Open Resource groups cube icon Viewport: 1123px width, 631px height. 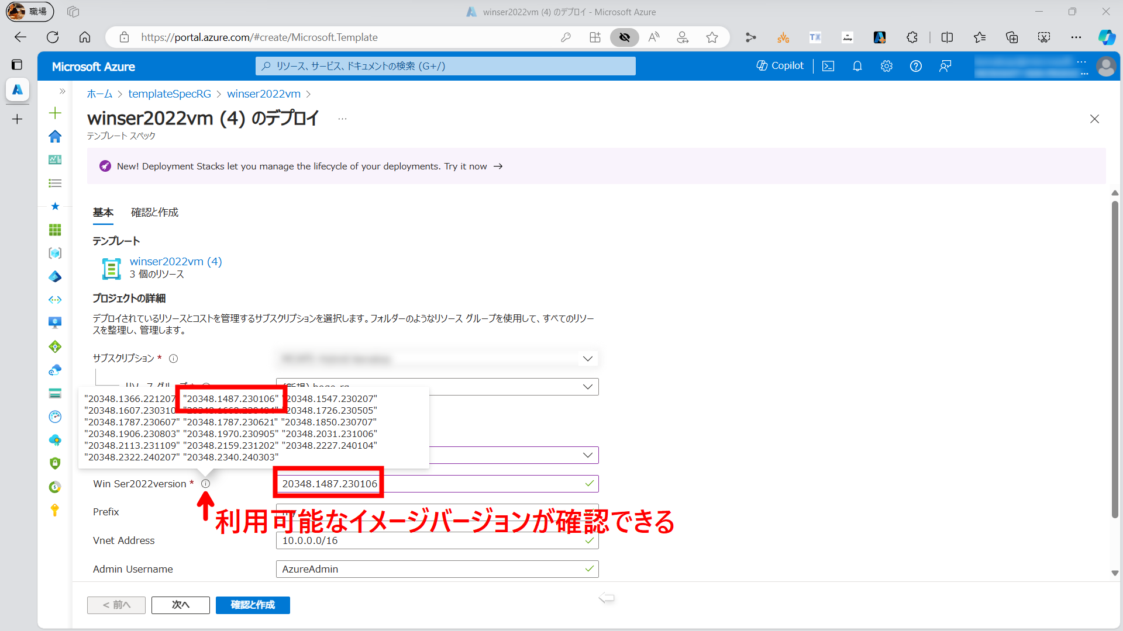pos(55,253)
